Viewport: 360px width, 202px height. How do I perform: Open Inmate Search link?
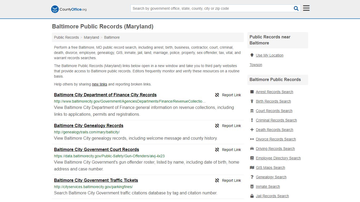(x=268, y=186)
